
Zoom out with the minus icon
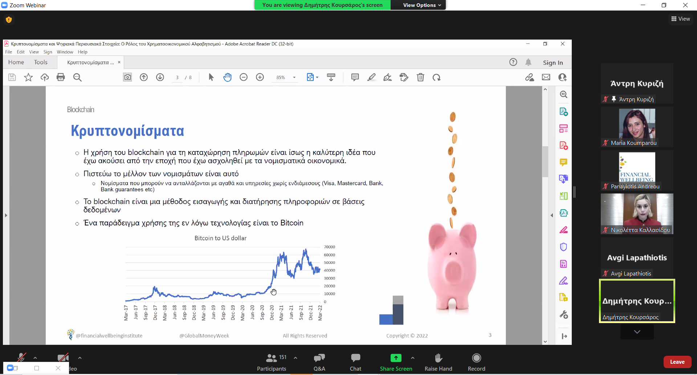[x=244, y=77]
